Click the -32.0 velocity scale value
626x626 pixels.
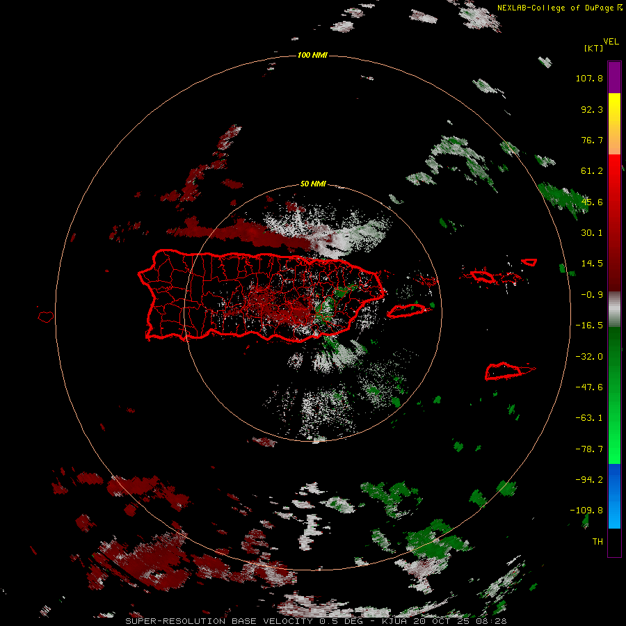[589, 357]
